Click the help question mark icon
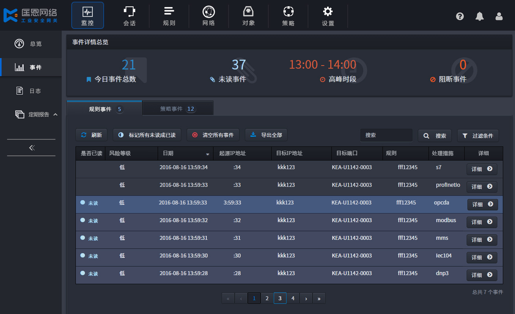The width and height of the screenshot is (515, 314). click(460, 16)
